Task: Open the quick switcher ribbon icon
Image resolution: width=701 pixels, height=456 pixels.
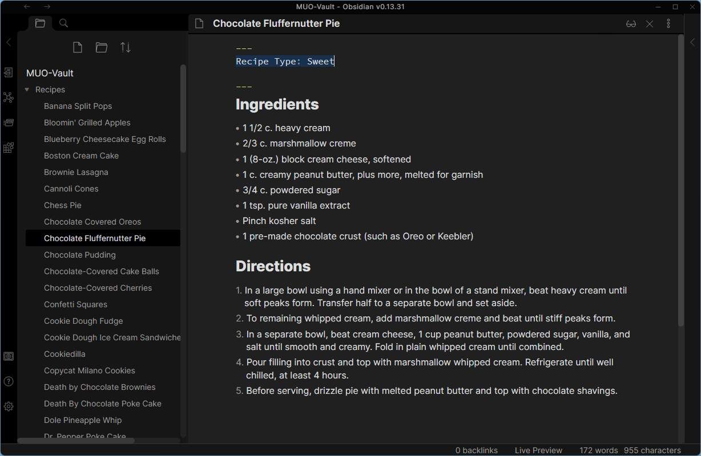Action: 9,72
